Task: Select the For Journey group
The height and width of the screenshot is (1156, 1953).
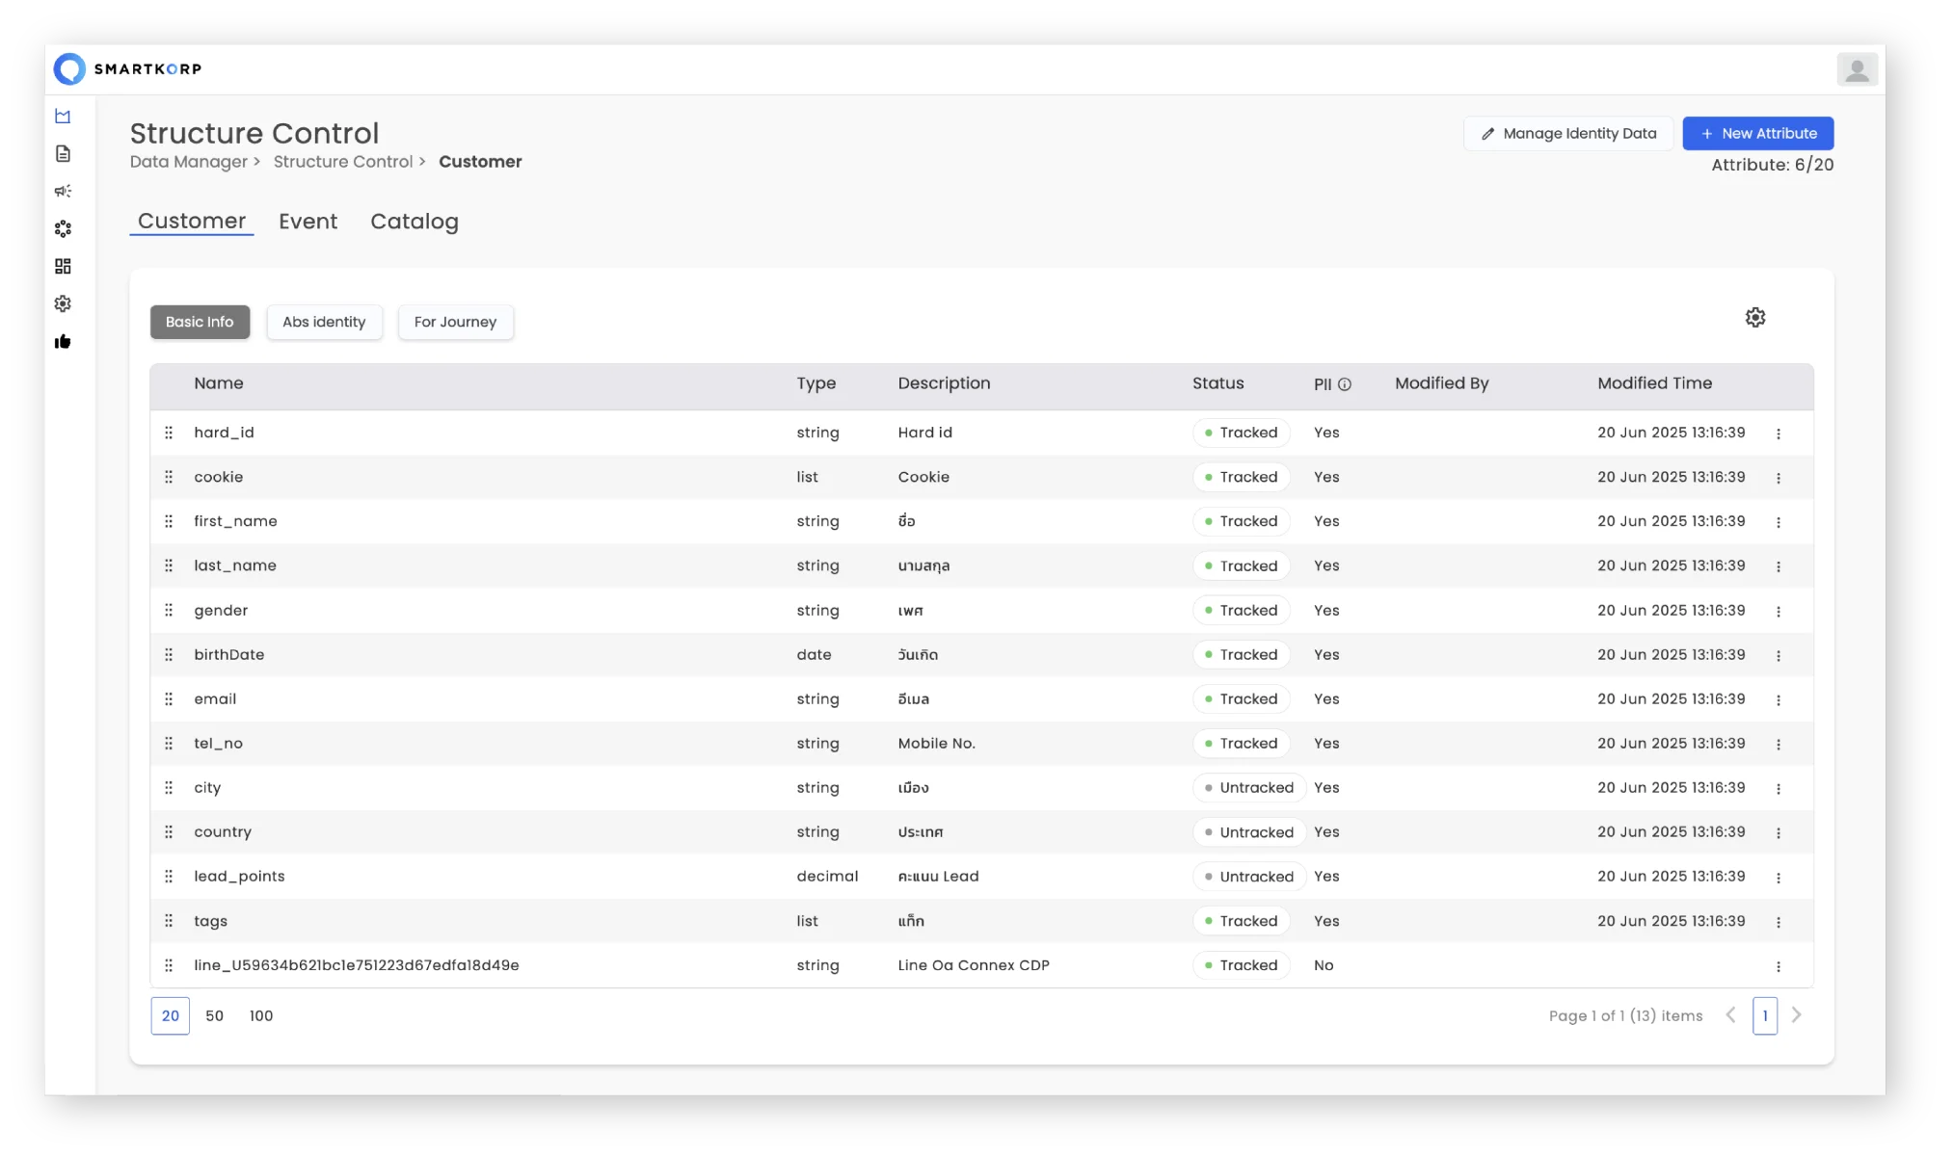Action: pyautogui.click(x=455, y=322)
